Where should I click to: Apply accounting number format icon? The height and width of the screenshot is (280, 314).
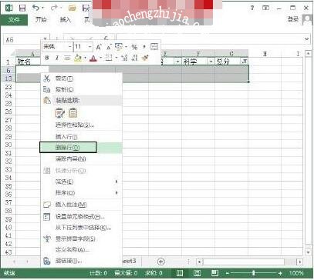119,47
